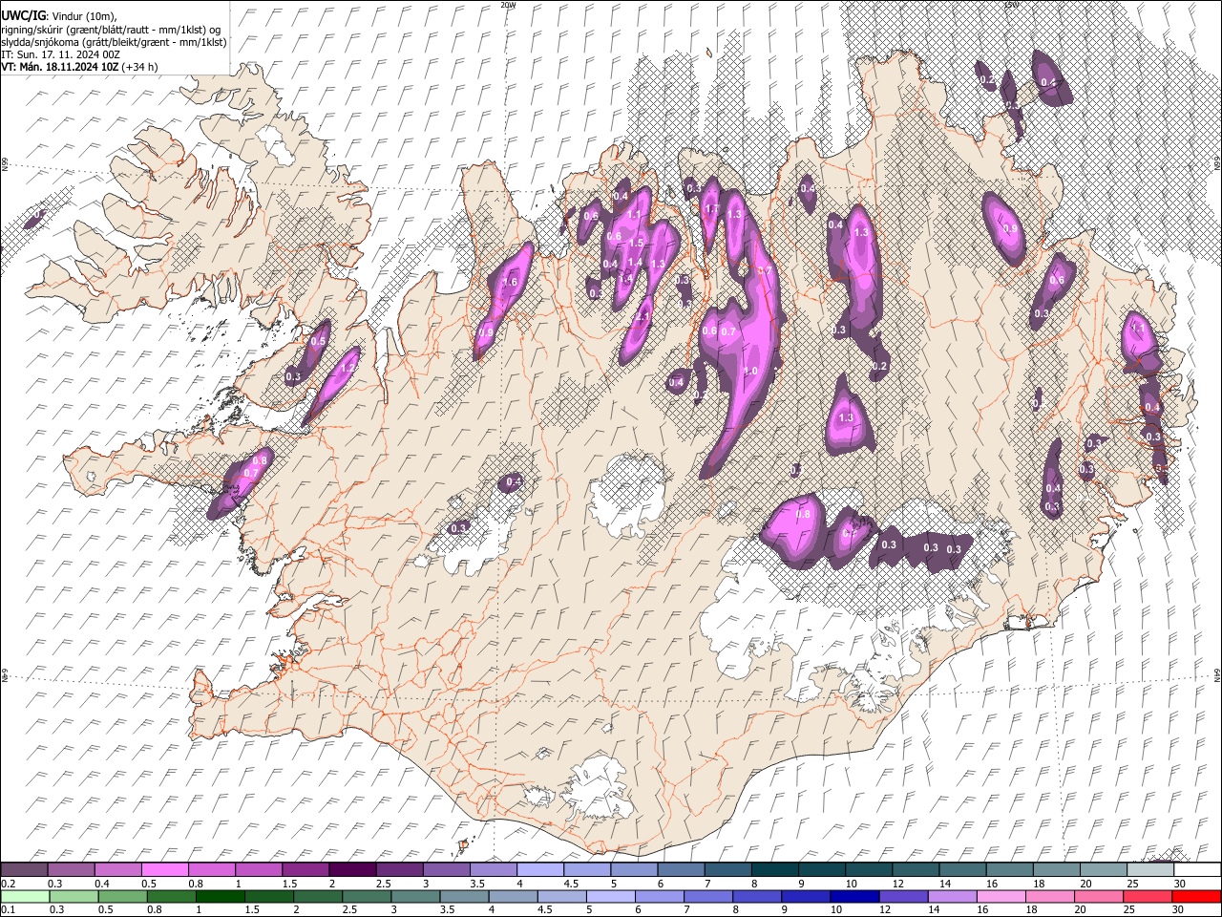
Task: Click the '1.7' precipitation value on the map
Action: 710,209
